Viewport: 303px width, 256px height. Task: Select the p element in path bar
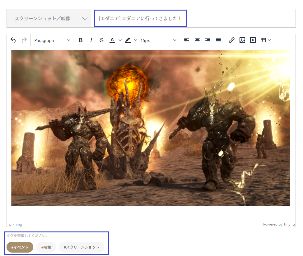click(x=10, y=224)
